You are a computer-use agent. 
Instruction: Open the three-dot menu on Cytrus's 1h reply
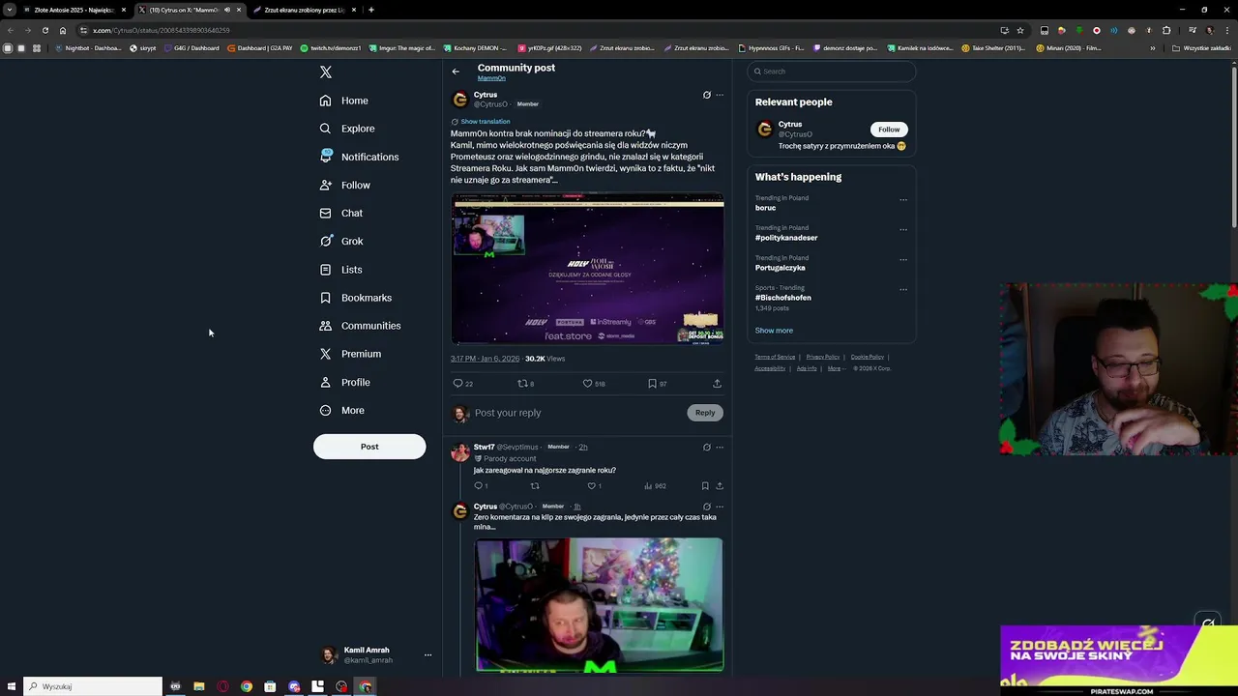719,507
